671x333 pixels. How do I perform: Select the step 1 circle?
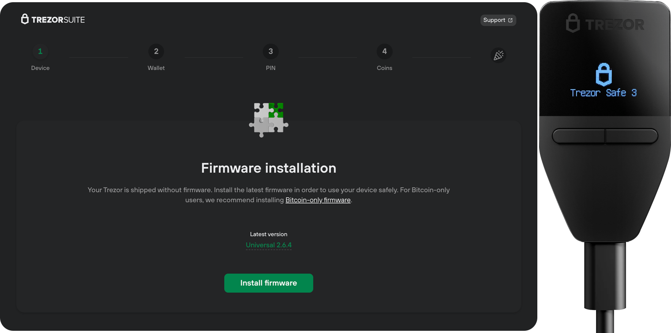click(40, 52)
